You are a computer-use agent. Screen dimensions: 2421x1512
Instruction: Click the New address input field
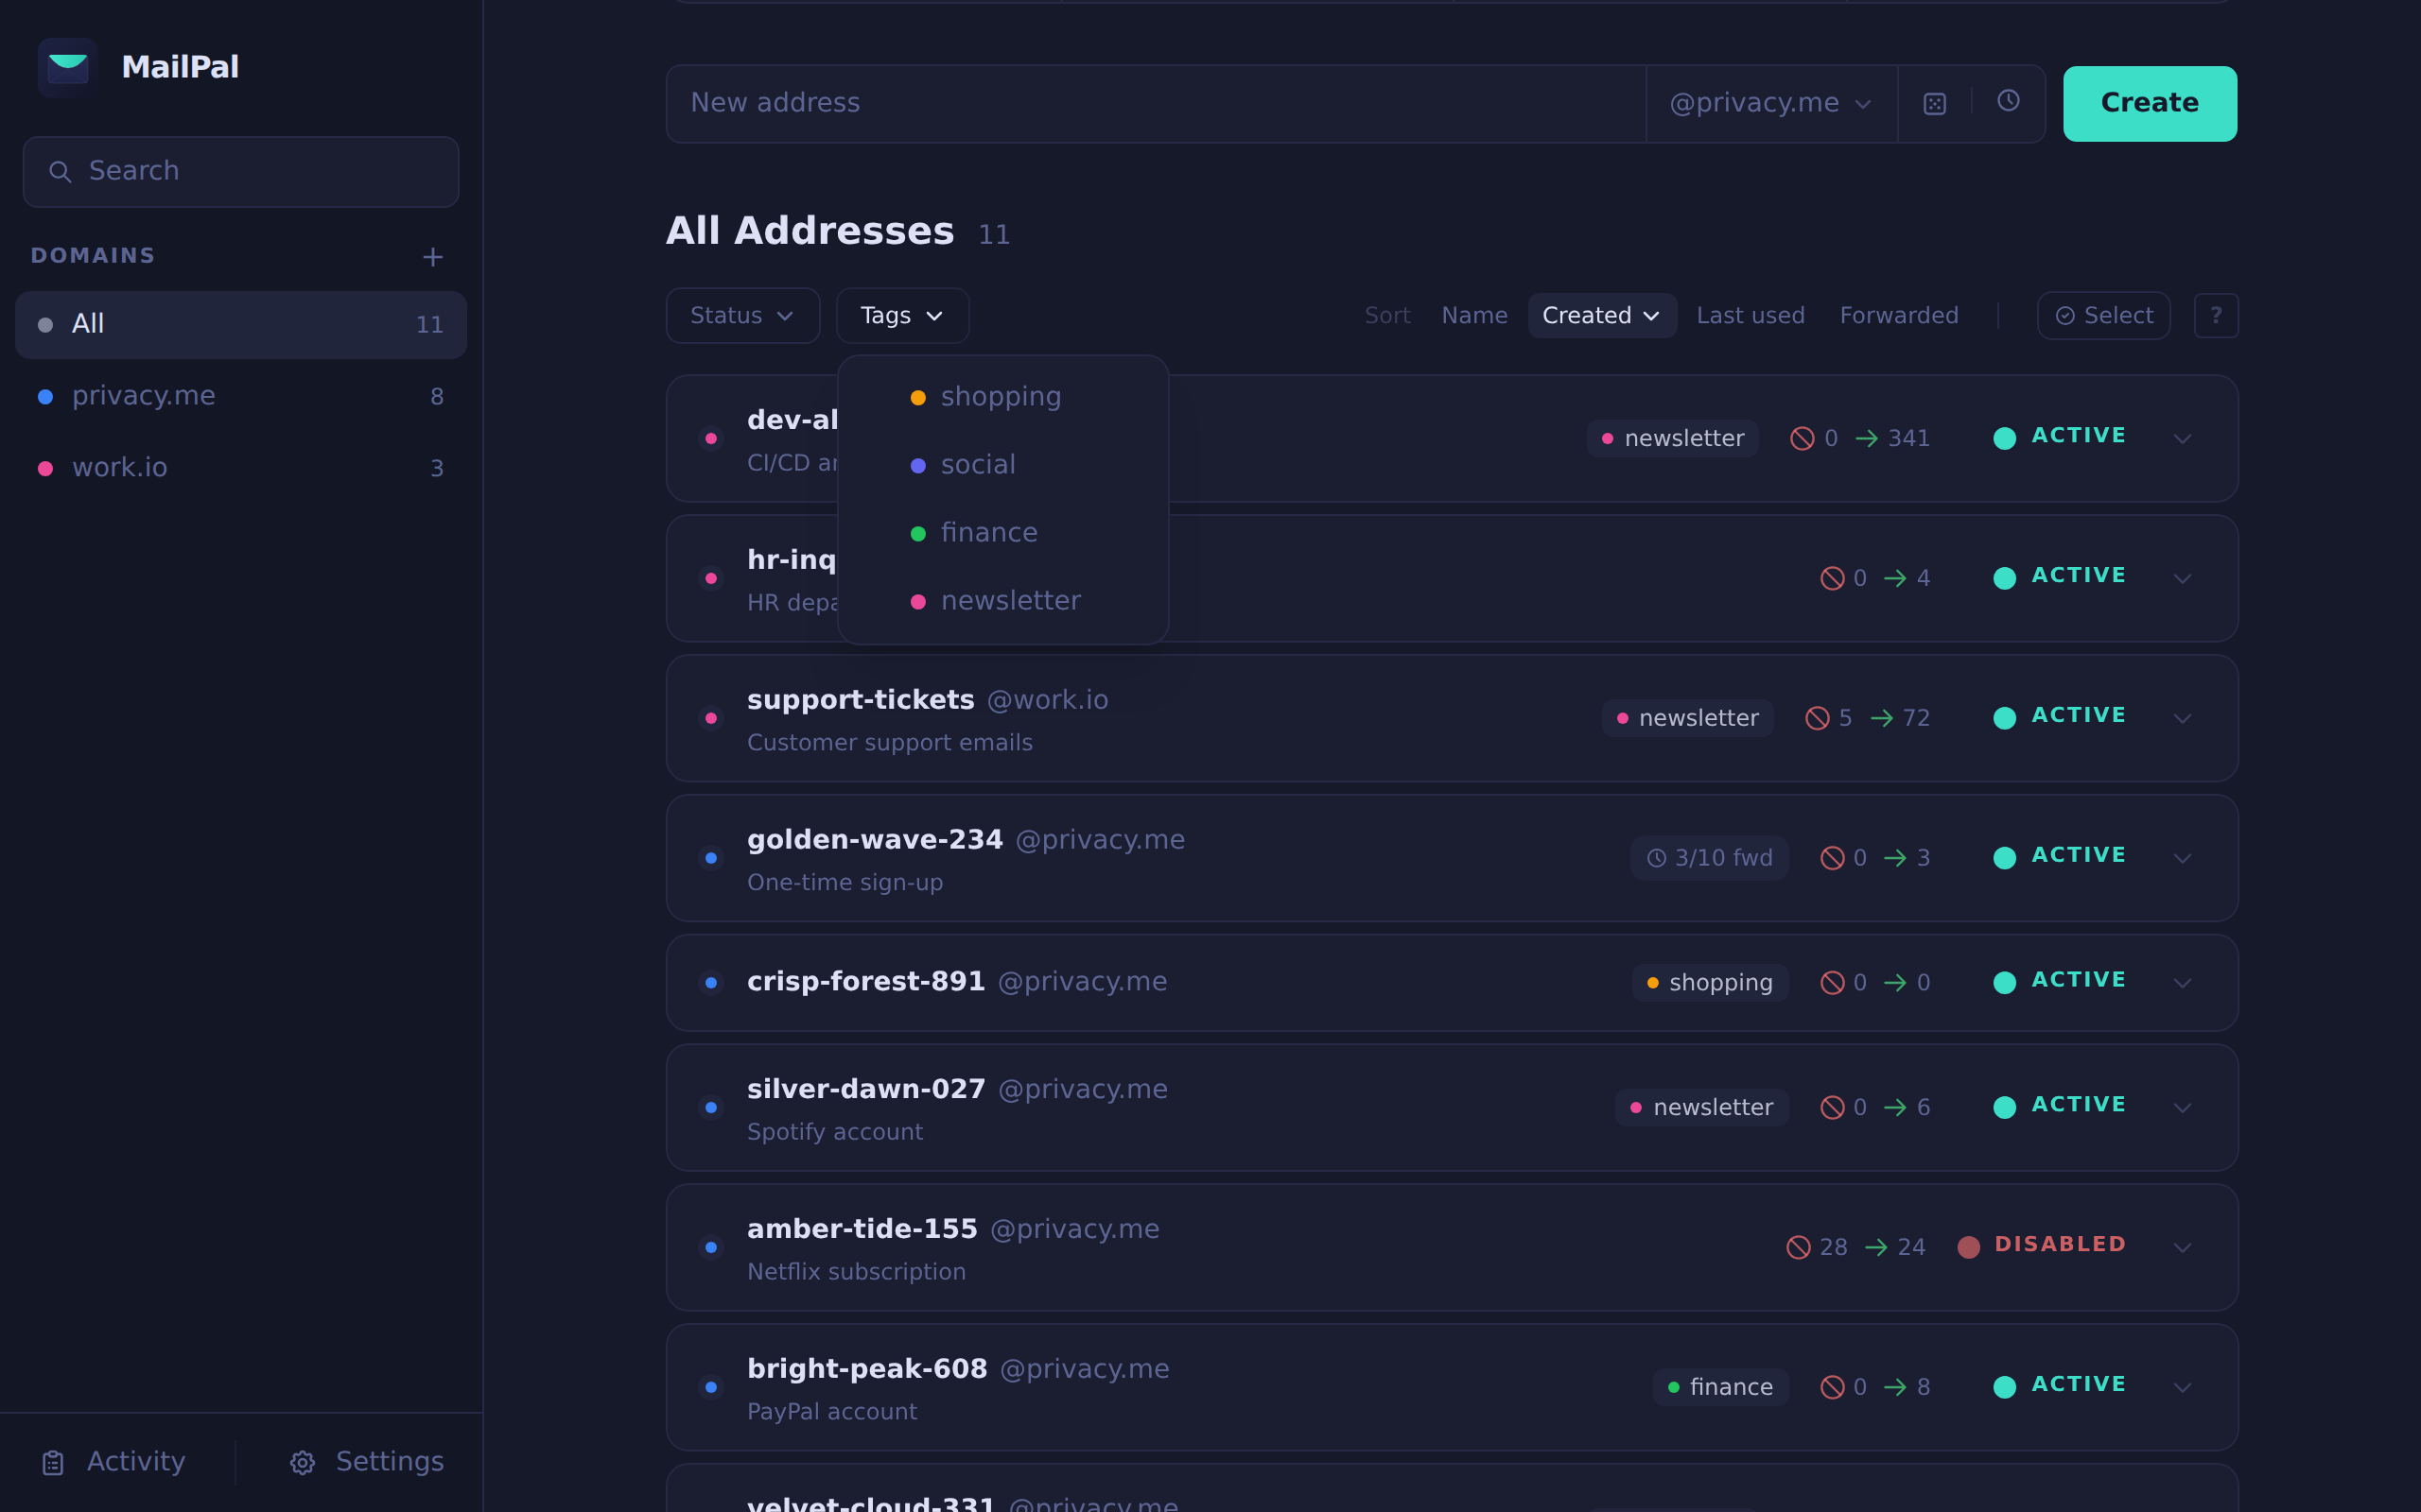pyautogui.click(x=1151, y=104)
